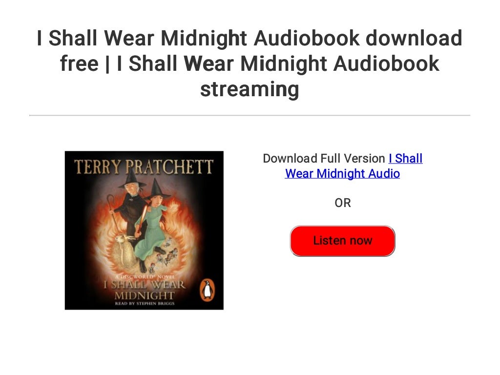Click the "I Shall" link text
This screenshot has height=375, width=500.
point(406,159)
